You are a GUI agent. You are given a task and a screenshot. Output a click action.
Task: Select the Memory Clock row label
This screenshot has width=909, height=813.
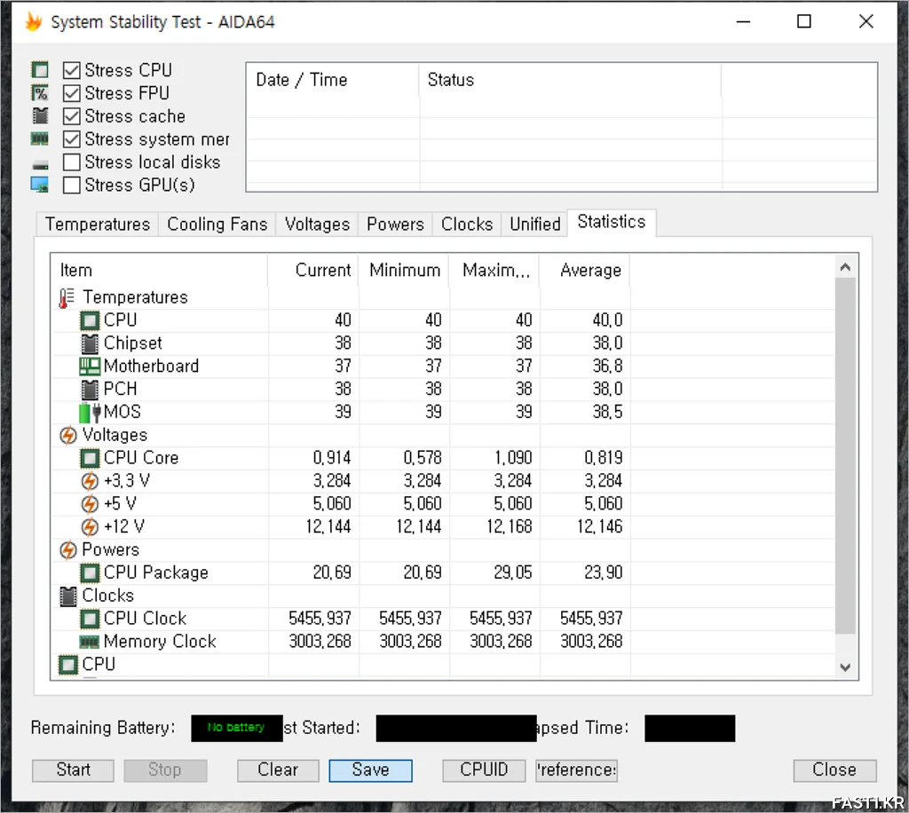tap(160, 642)
